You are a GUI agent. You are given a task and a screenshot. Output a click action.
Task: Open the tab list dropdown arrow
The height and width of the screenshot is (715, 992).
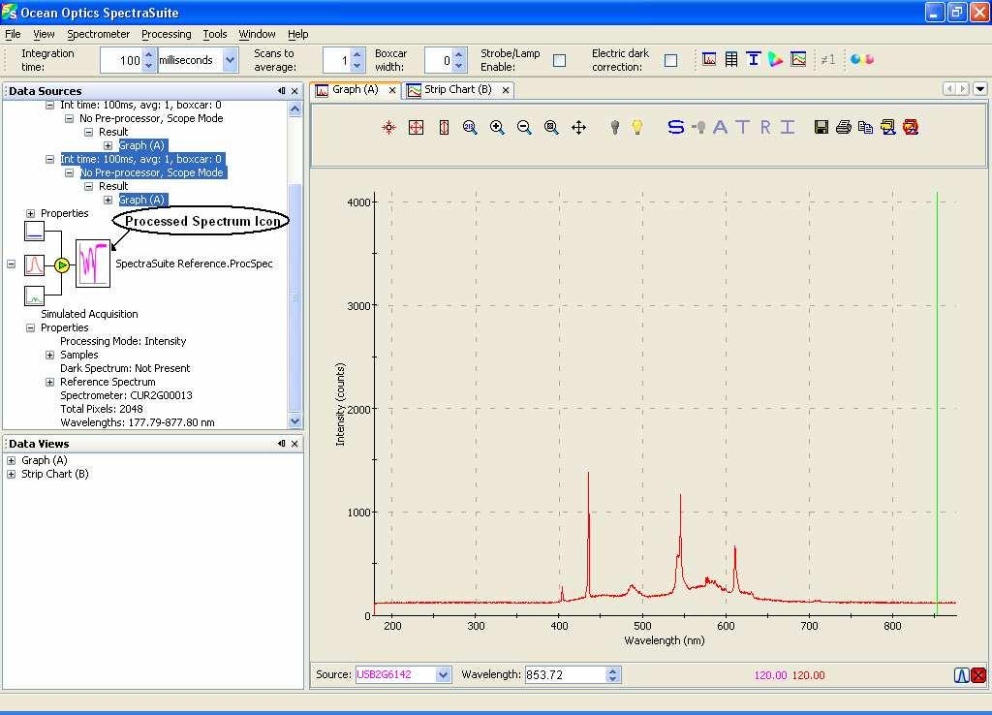(x=980, y=89)
